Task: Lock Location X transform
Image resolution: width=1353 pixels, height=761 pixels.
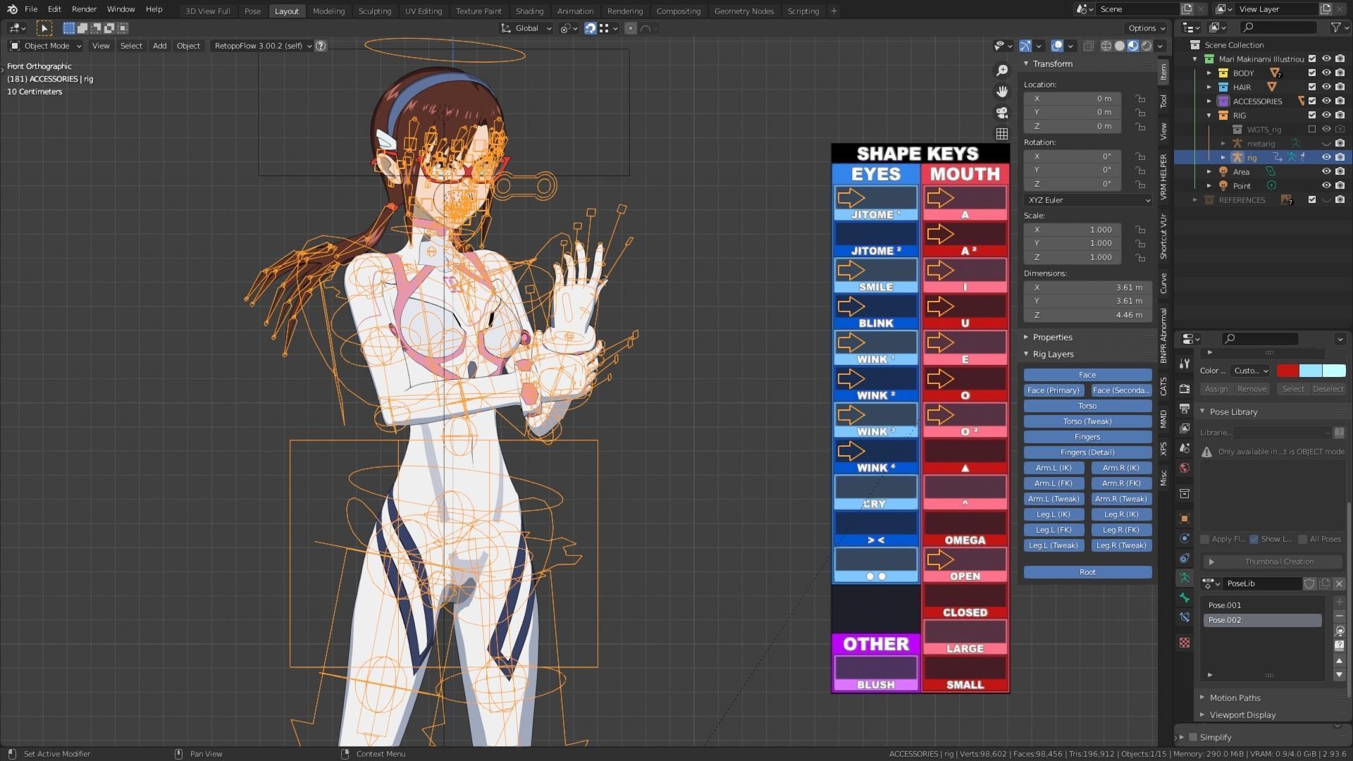Action: (1140, 99)
